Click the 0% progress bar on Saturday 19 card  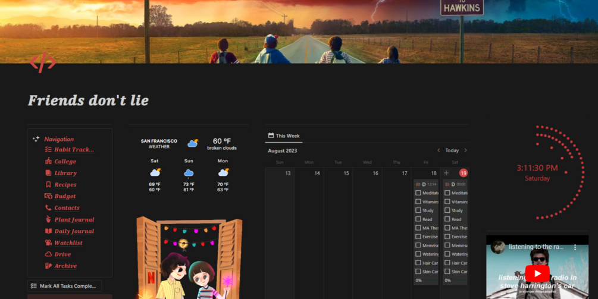click(x=455, y=281)
